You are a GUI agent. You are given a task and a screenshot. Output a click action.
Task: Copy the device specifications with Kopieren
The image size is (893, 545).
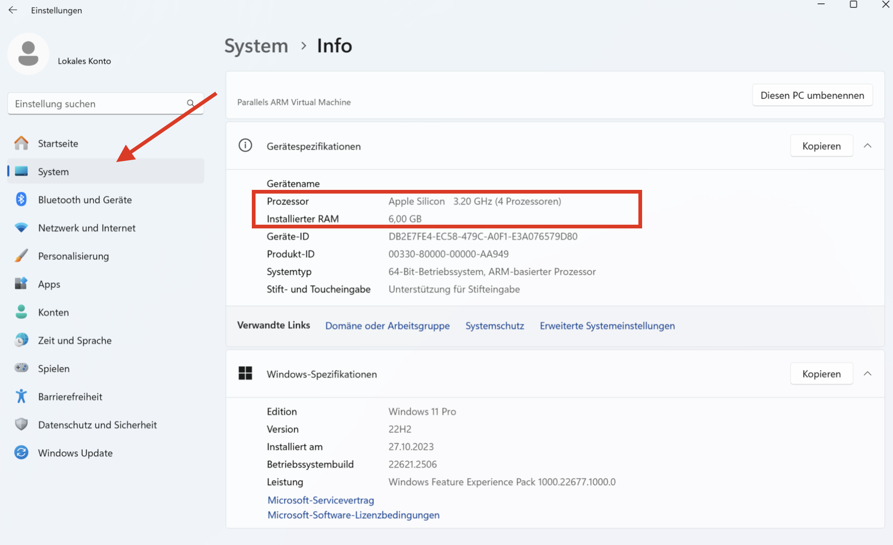[x=821, y=146]
